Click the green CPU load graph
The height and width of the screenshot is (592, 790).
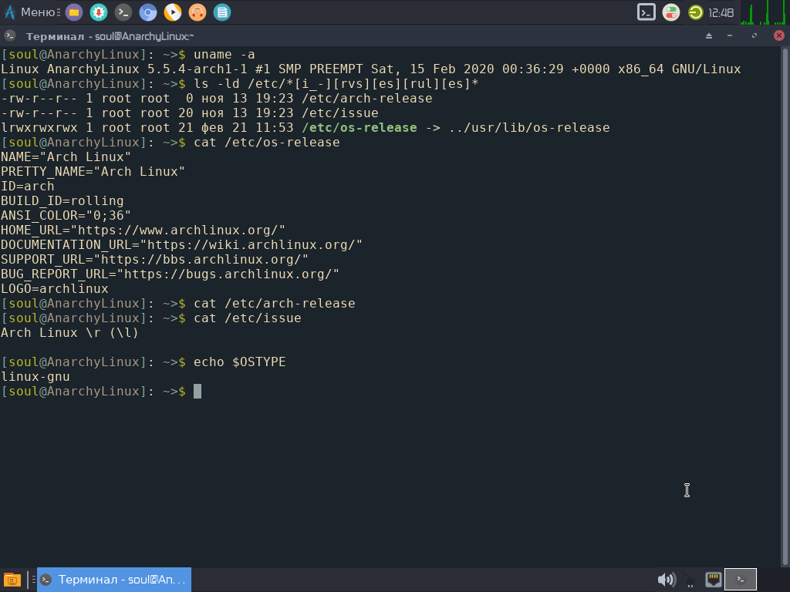coord(763,12)
